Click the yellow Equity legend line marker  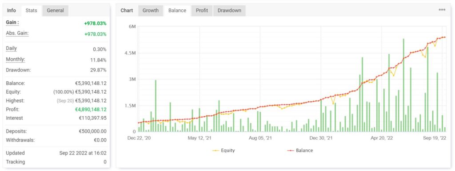[x=216, y=151]
